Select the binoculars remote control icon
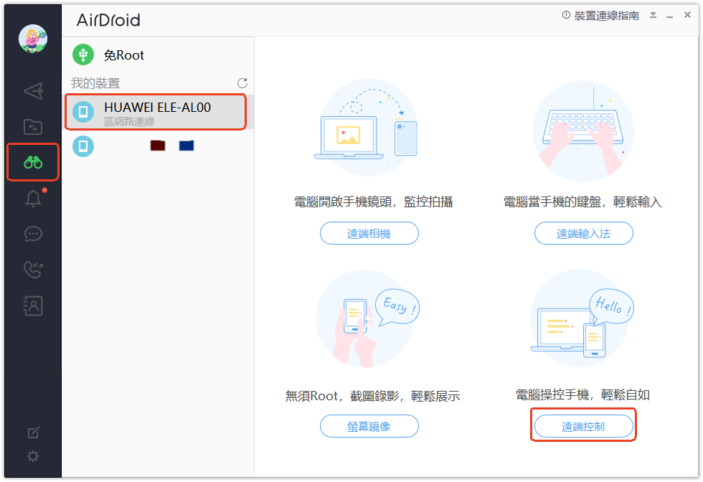The image size is (703, 482). [33, 162]
